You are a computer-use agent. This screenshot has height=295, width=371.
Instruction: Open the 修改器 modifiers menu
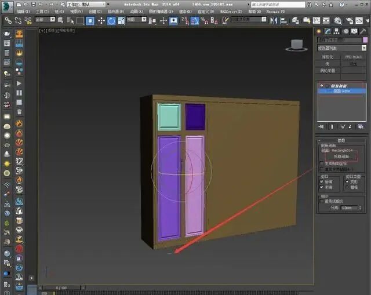[116, 12]
